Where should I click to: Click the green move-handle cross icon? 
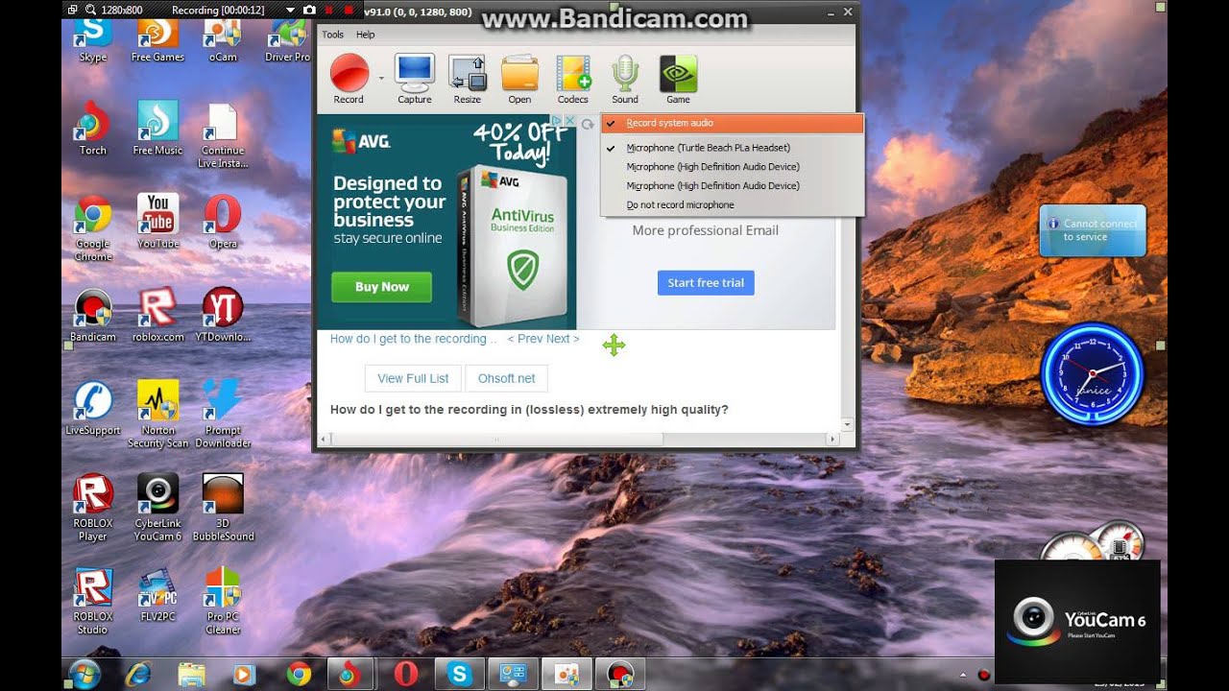(614, 345)
